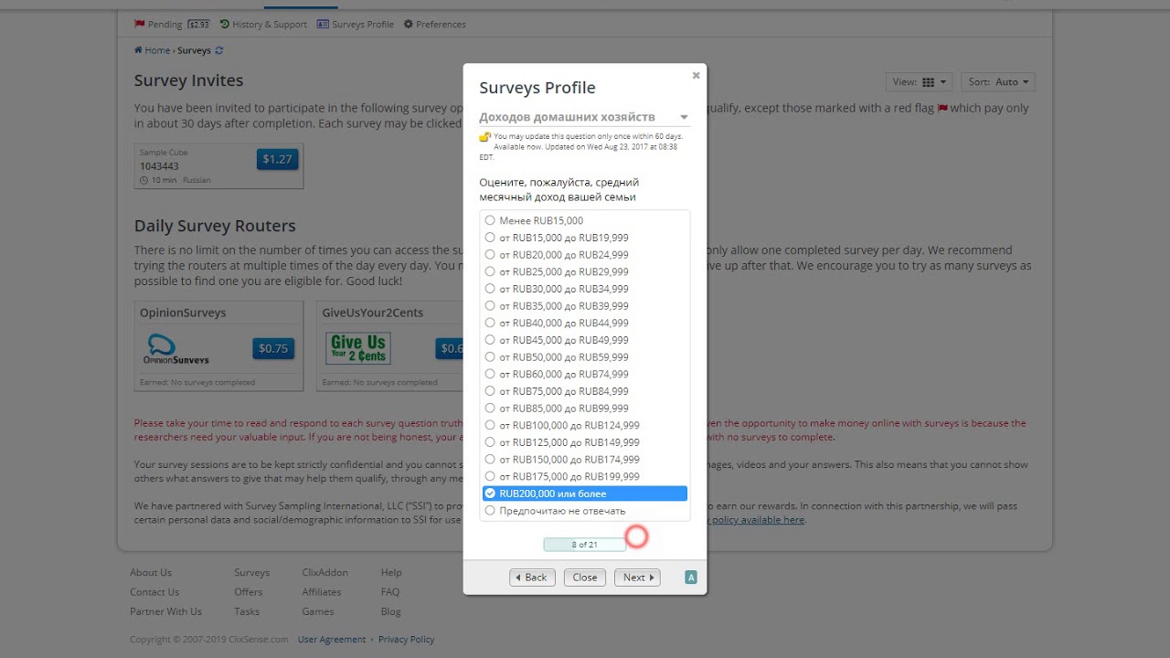Image resolution: width=1170 pixels, height=658 pixels.
Task: Open the Partner With Us footer link
Action: pyautogui.click(x=165, y=611)
